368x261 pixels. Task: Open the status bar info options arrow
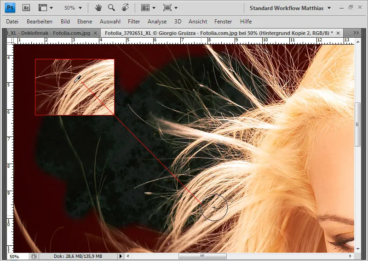click(x=121, y=256)
